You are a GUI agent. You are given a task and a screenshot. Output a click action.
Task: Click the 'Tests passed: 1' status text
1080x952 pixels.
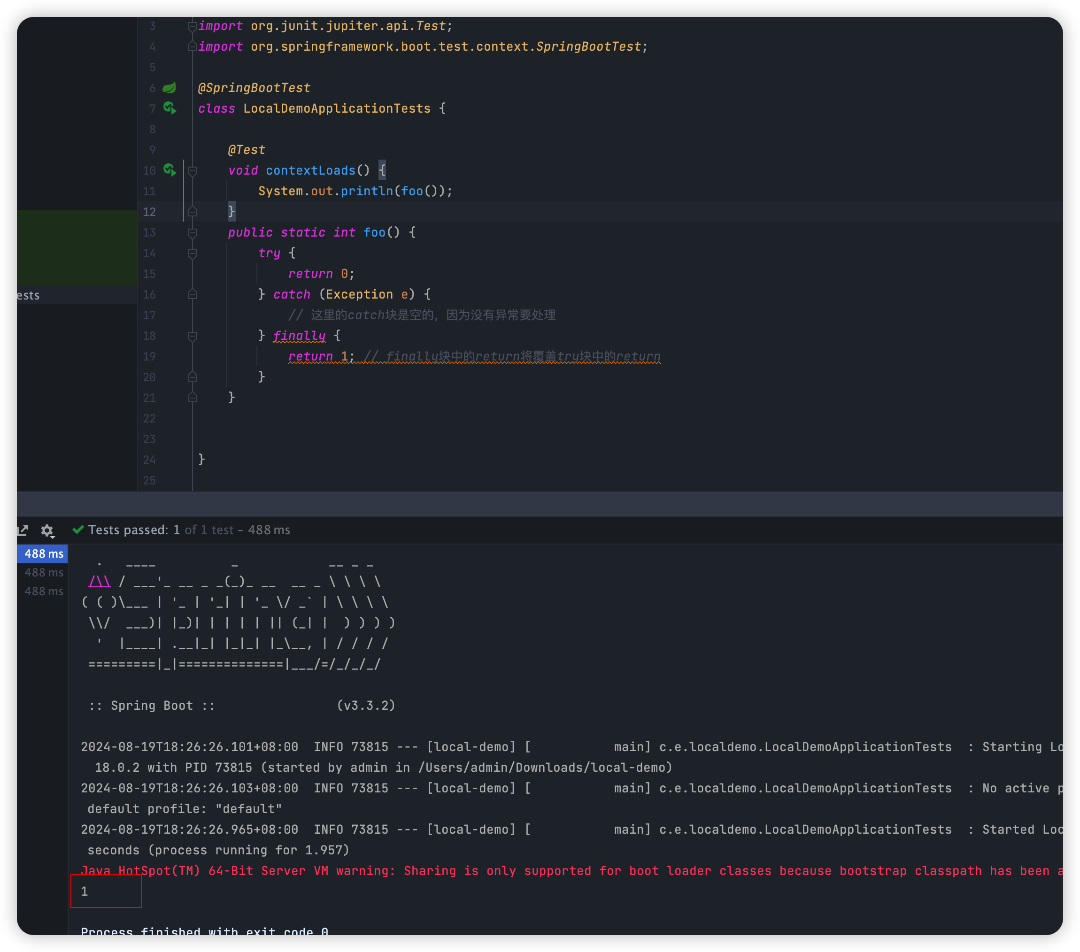(134, 530)
